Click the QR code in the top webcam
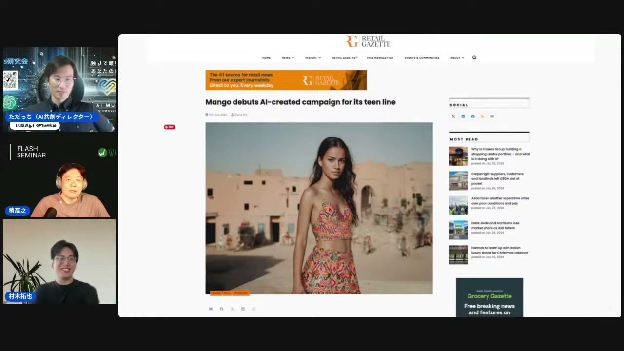This screenshot has height=351, width=624. coord(10,80)
